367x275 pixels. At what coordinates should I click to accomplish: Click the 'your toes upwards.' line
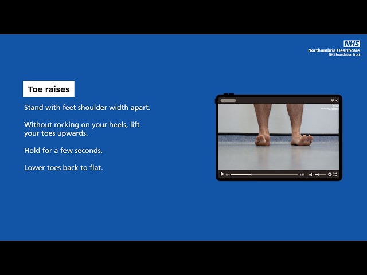[x=56, y=133]
